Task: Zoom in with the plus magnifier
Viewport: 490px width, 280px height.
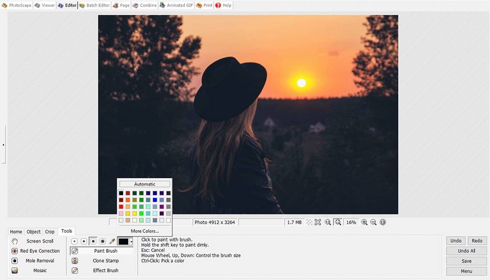Action: tap(364, 222)
